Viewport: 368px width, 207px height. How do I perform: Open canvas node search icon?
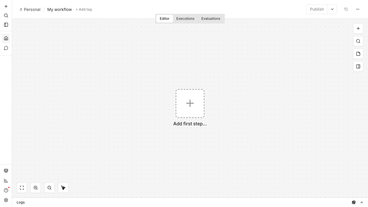click(x=358, y=41)
